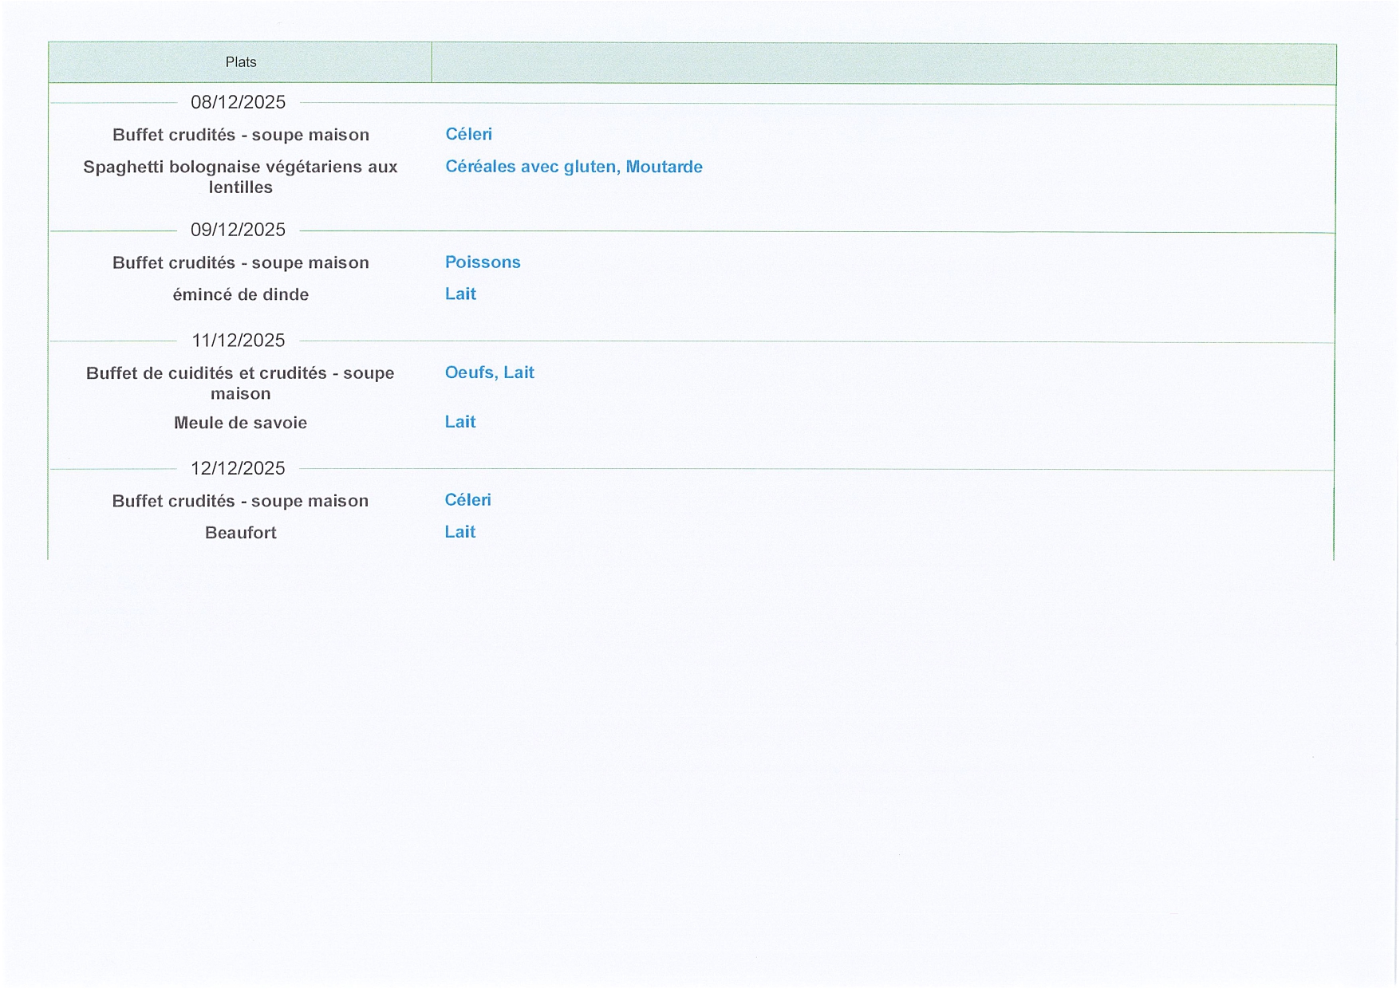Open the Céréales avec gluten, Moutarde allergen link
1400x989 pixels.
pos(574,167)
